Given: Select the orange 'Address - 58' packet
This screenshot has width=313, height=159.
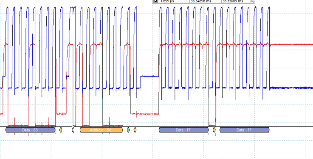Looking at the screenshot, I should click(101, 130).
